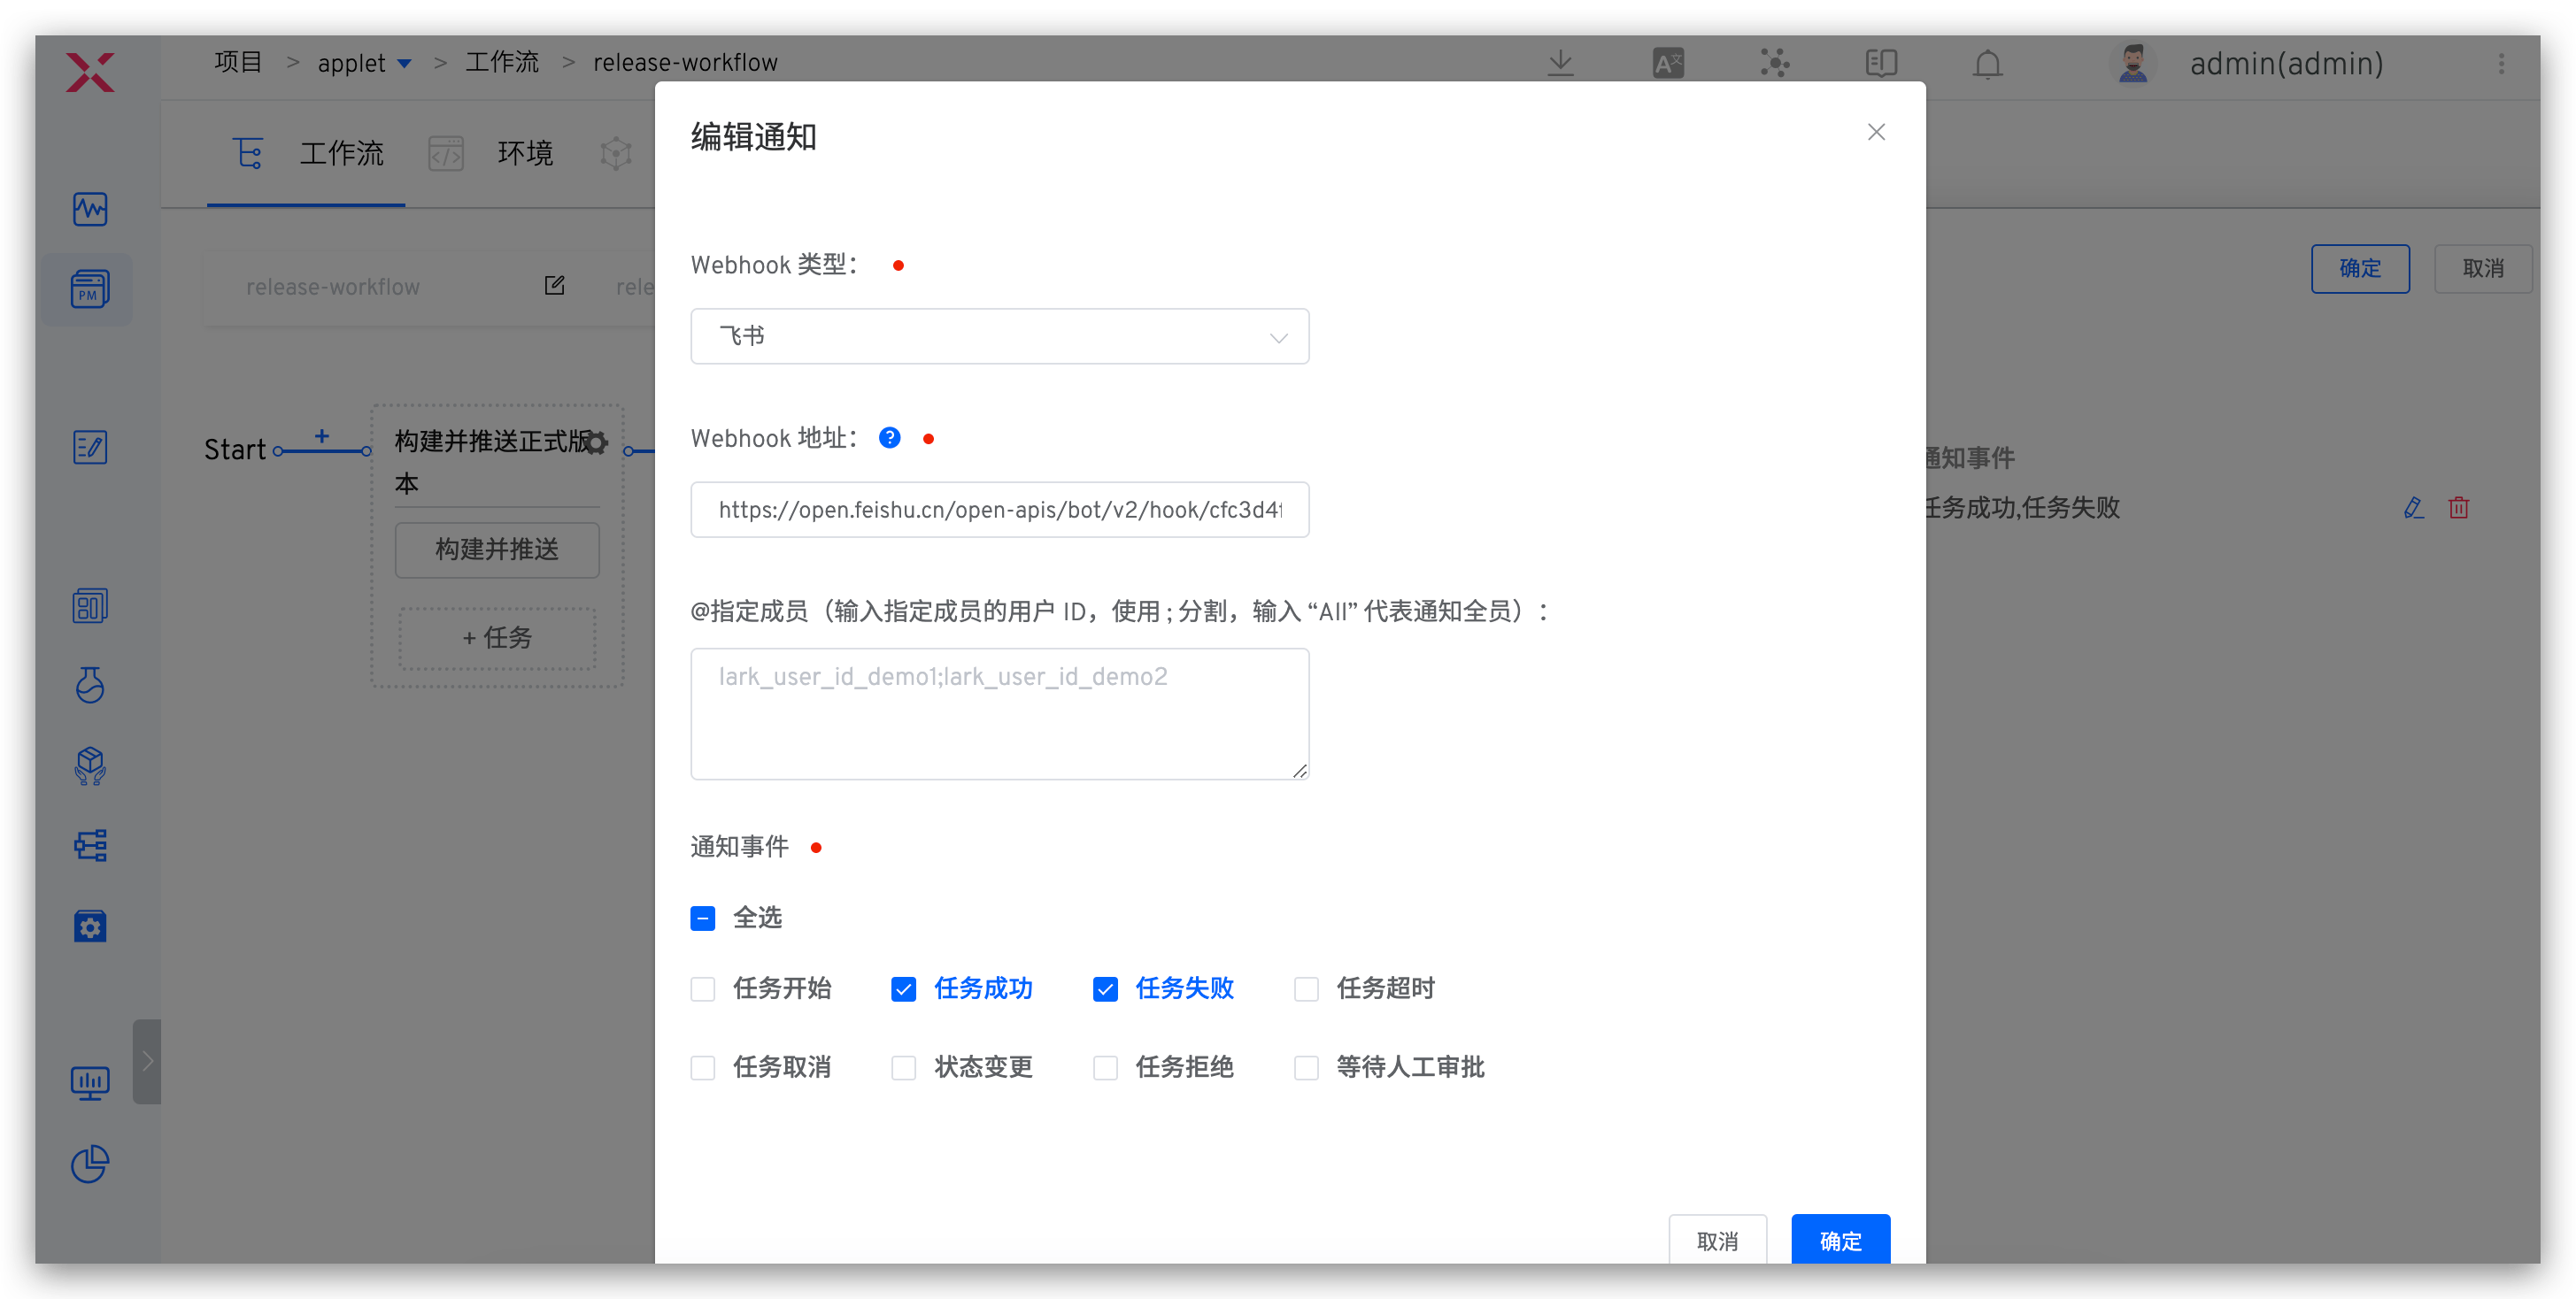Click the + 任务 add task button
The width and height of the screenshot is (2576, 1299).
click(497, 637)
